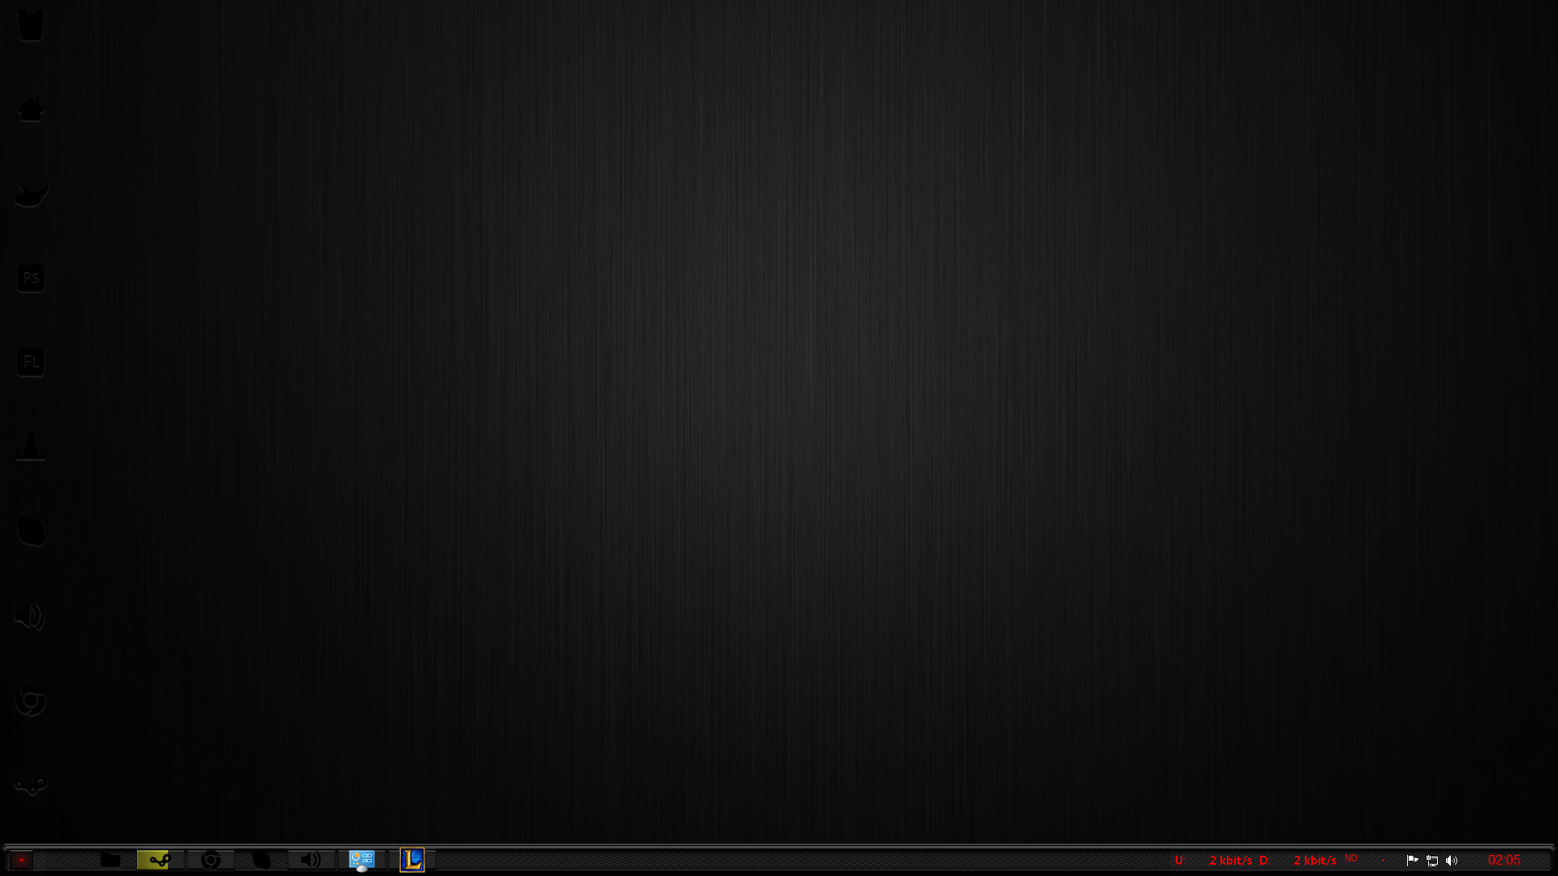
Task: Open the folder icon in taskbar
Action: point(110,860)
